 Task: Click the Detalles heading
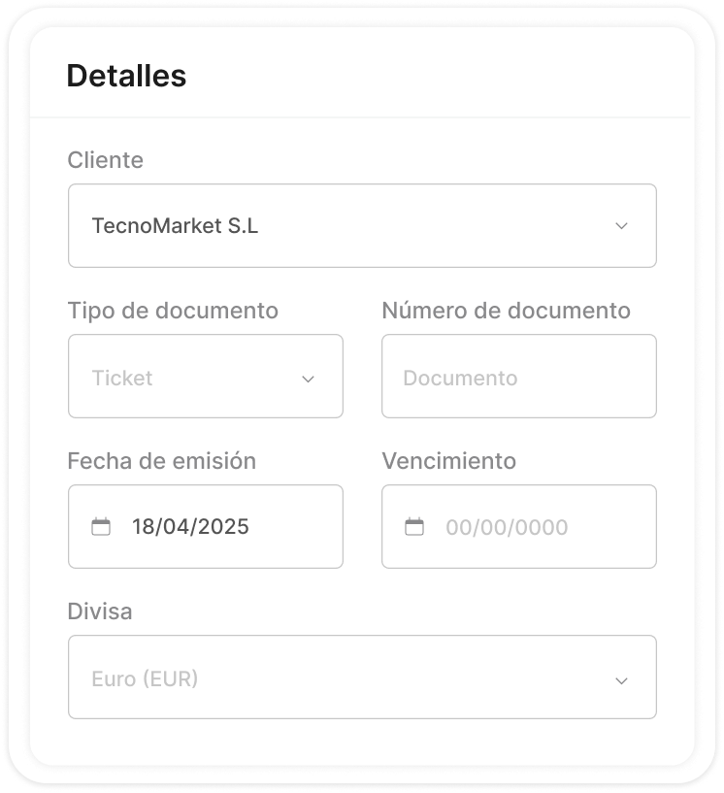pos(126,77)
